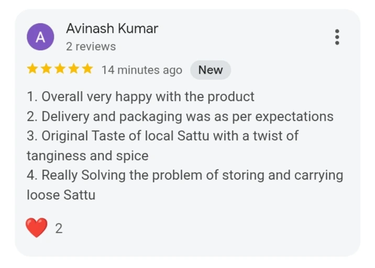The width and height of the screenshot is (375, 268).
Task: Open Avinash Kumar's profile name link
Action: (112, 29)
